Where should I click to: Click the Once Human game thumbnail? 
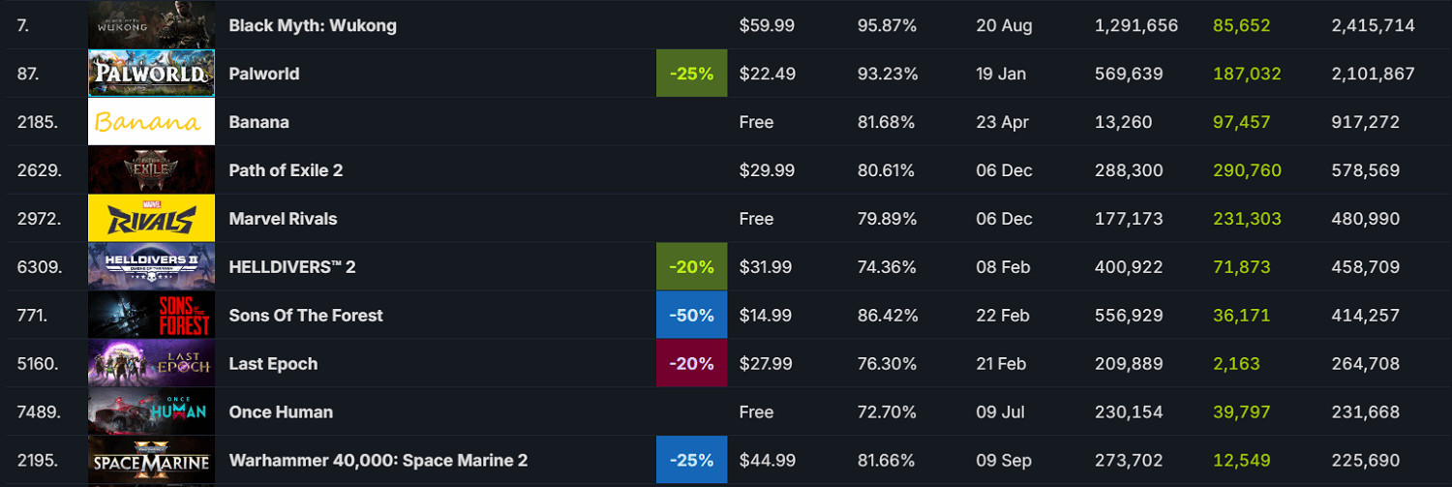coord(151,412)
